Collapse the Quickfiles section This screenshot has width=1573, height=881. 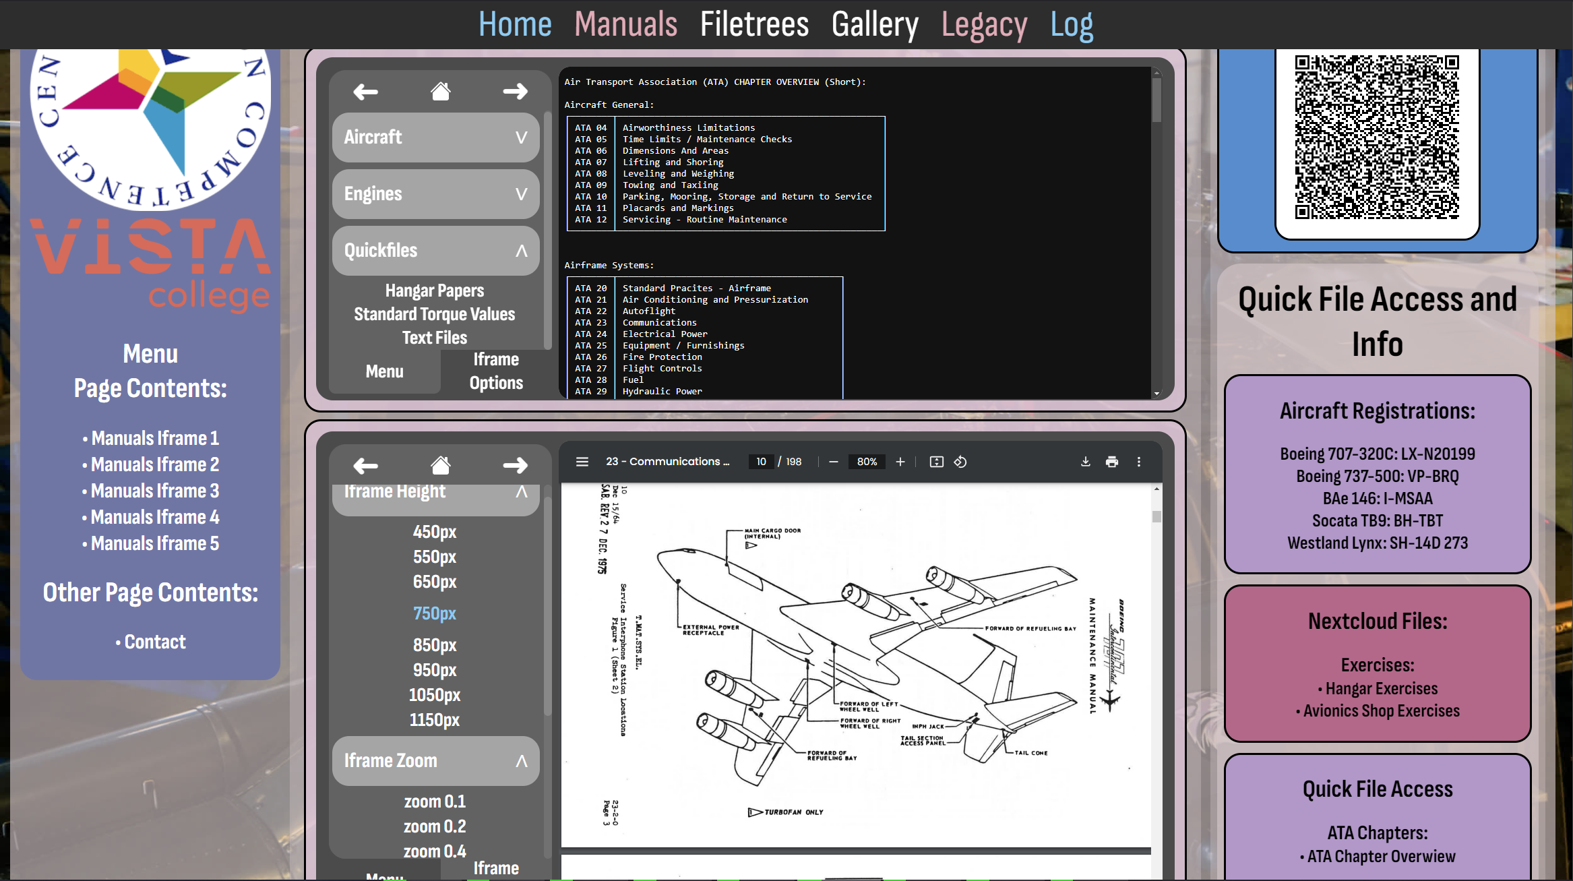click(436, 251)
